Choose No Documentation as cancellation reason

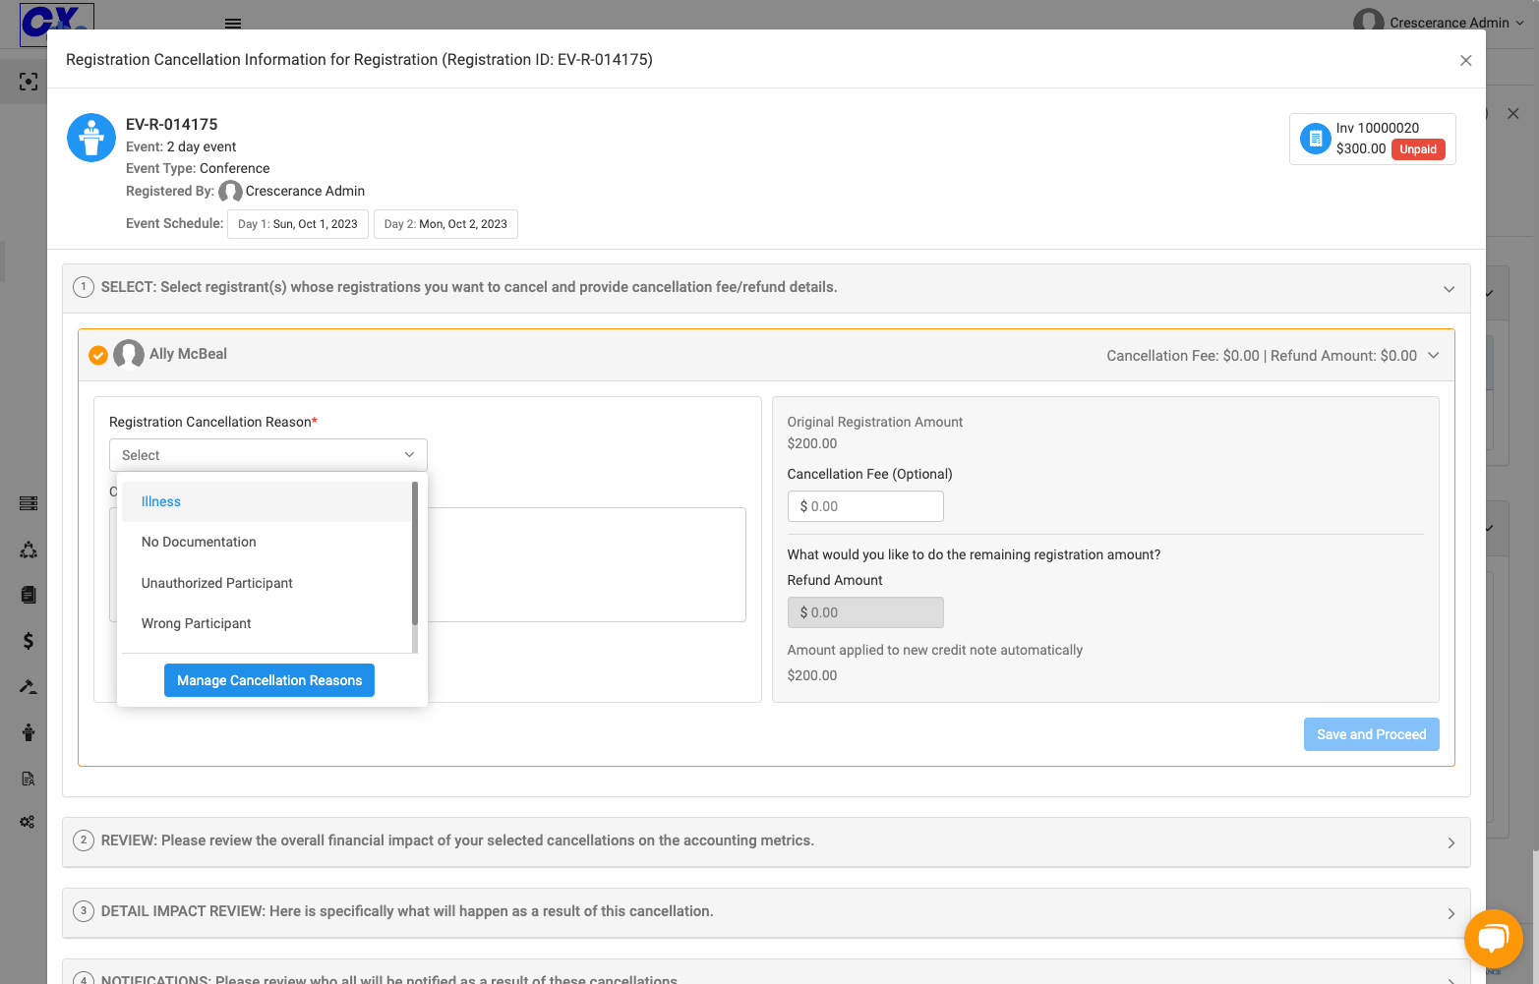(x=266, y=542)
